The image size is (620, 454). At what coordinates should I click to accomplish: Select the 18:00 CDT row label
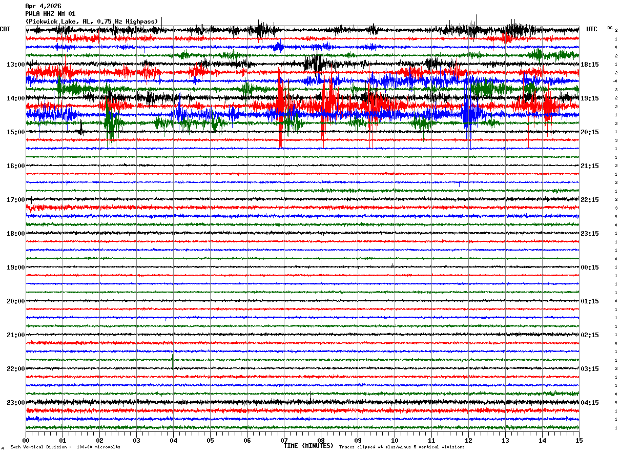[x=16, y=234]
